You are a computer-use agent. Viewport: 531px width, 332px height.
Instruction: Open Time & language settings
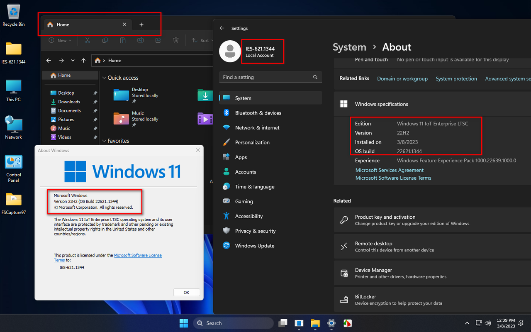(x=270, y=187)
